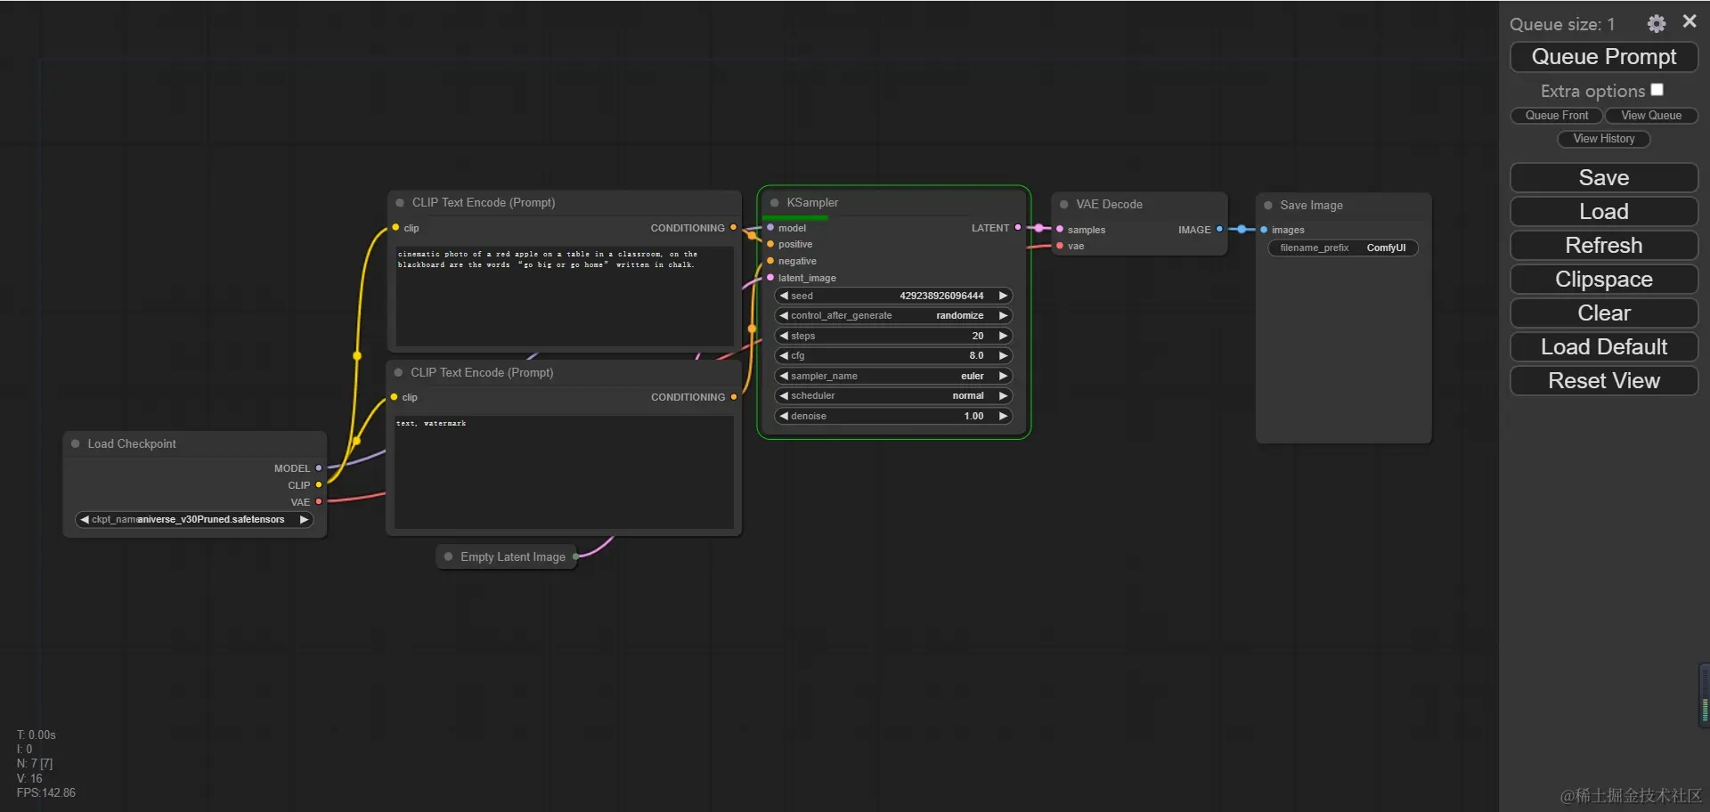
Task: Decrease seed value with left arrow
Action: tap(784, 296)
